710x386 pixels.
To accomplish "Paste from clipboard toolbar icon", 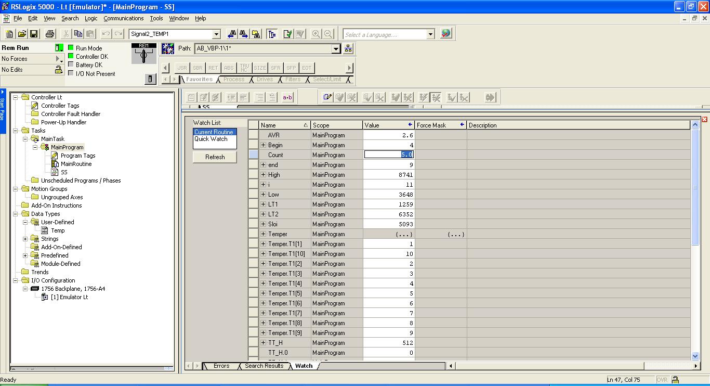I will point(90,34).
